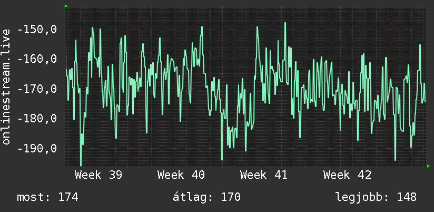Viewport: 434px width, 212px height.
Task: Click the green arrow ending the x-axis
Action: pyautogui.click(x=428, y=166)
